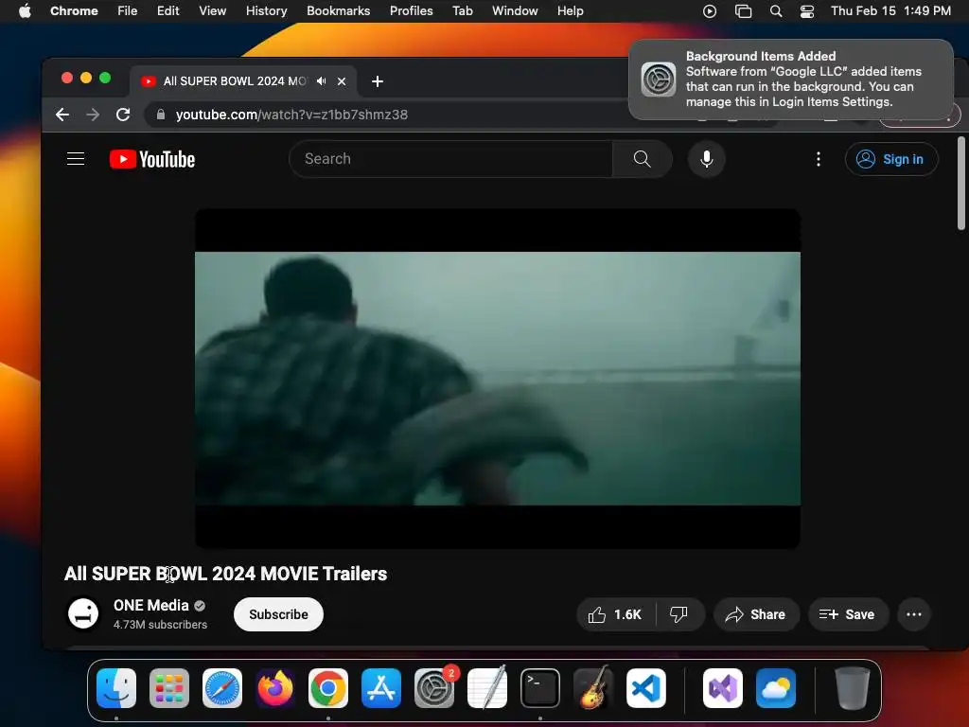This screenshot has width=969, height=727.
Task: Click the Now Playing menu bar icon
Action: (x=710, y=10)
